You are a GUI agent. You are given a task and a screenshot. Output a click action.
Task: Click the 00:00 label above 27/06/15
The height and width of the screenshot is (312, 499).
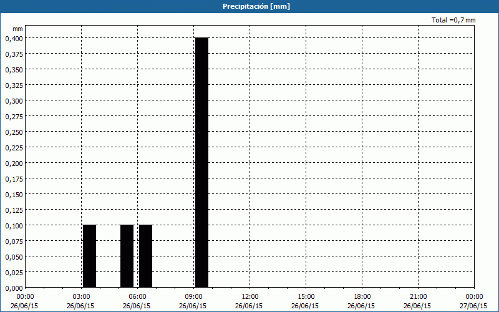(x=474, y=297)
